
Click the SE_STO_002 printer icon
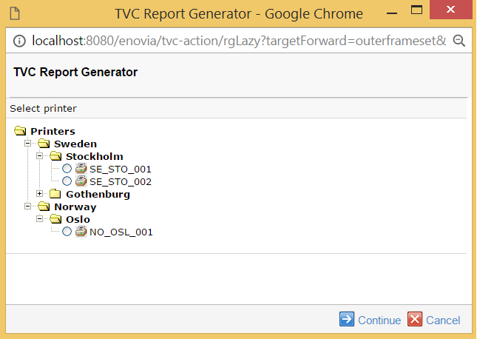[81, 181]
